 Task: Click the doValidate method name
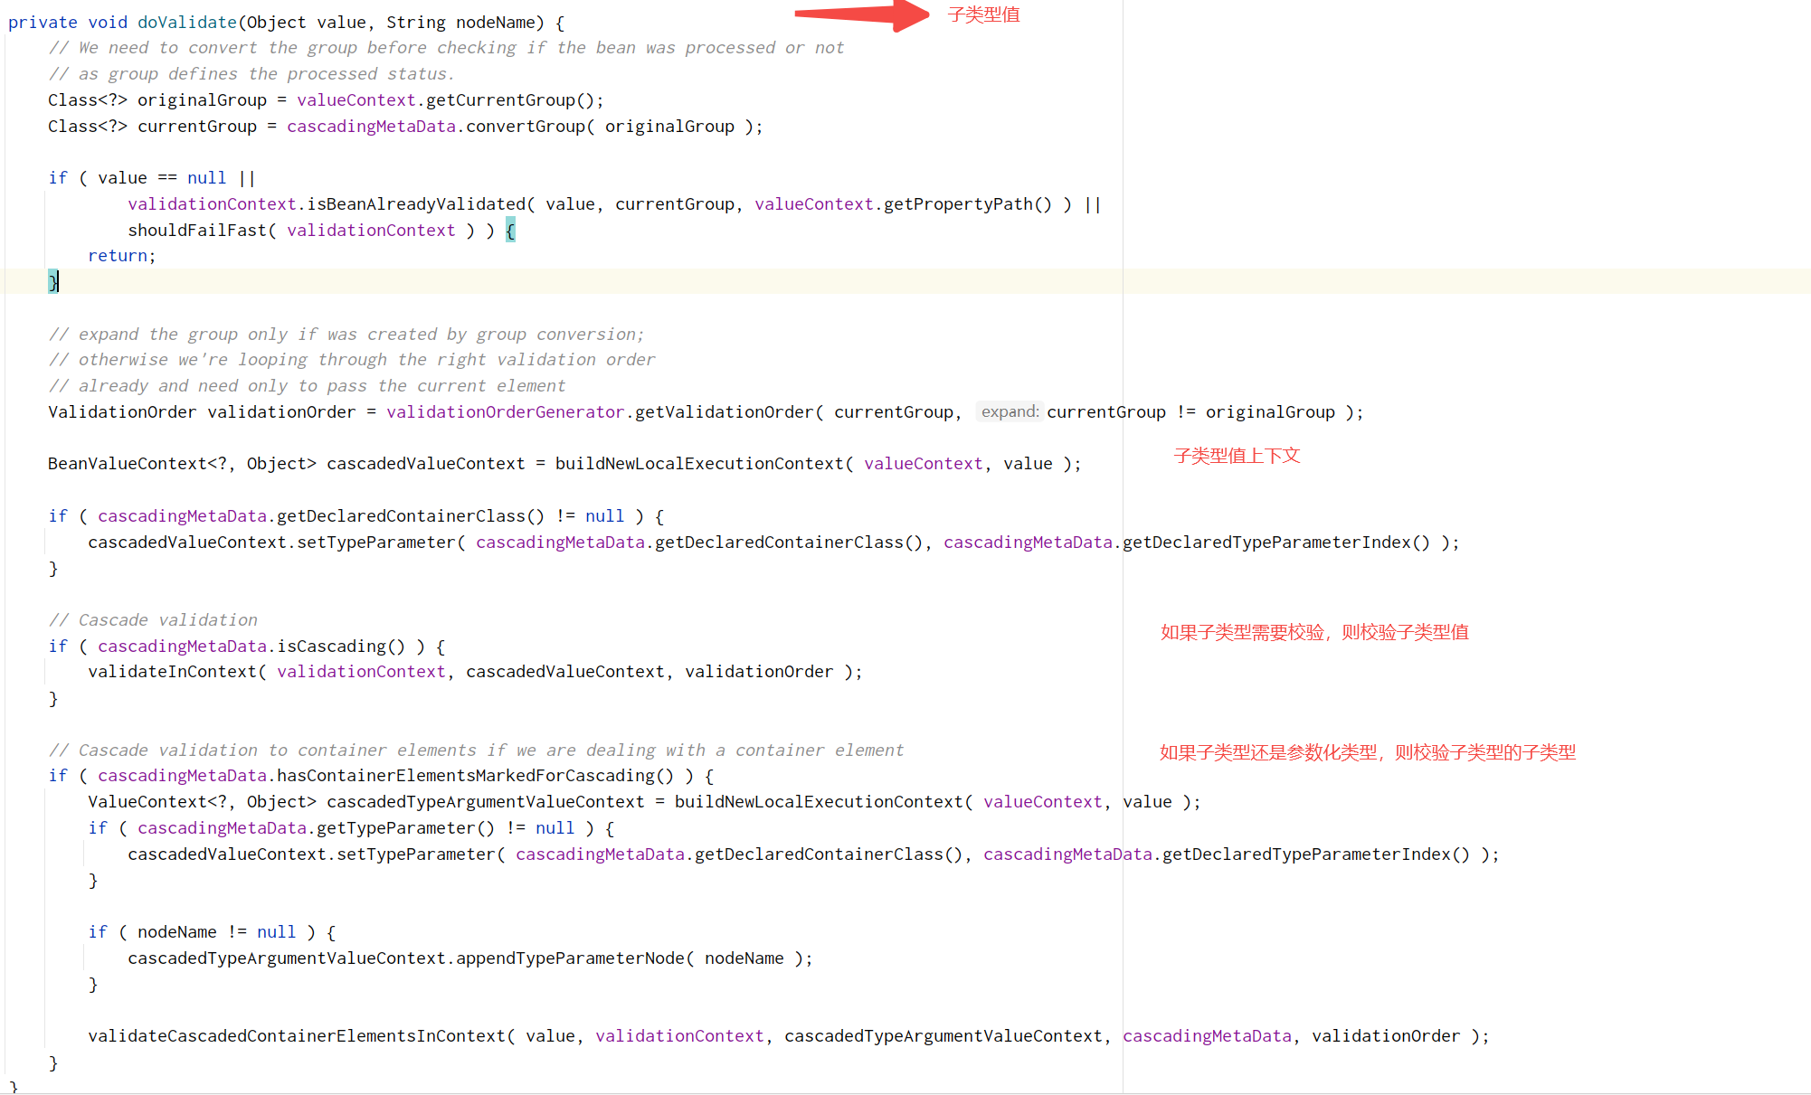(x=186, y=23)
